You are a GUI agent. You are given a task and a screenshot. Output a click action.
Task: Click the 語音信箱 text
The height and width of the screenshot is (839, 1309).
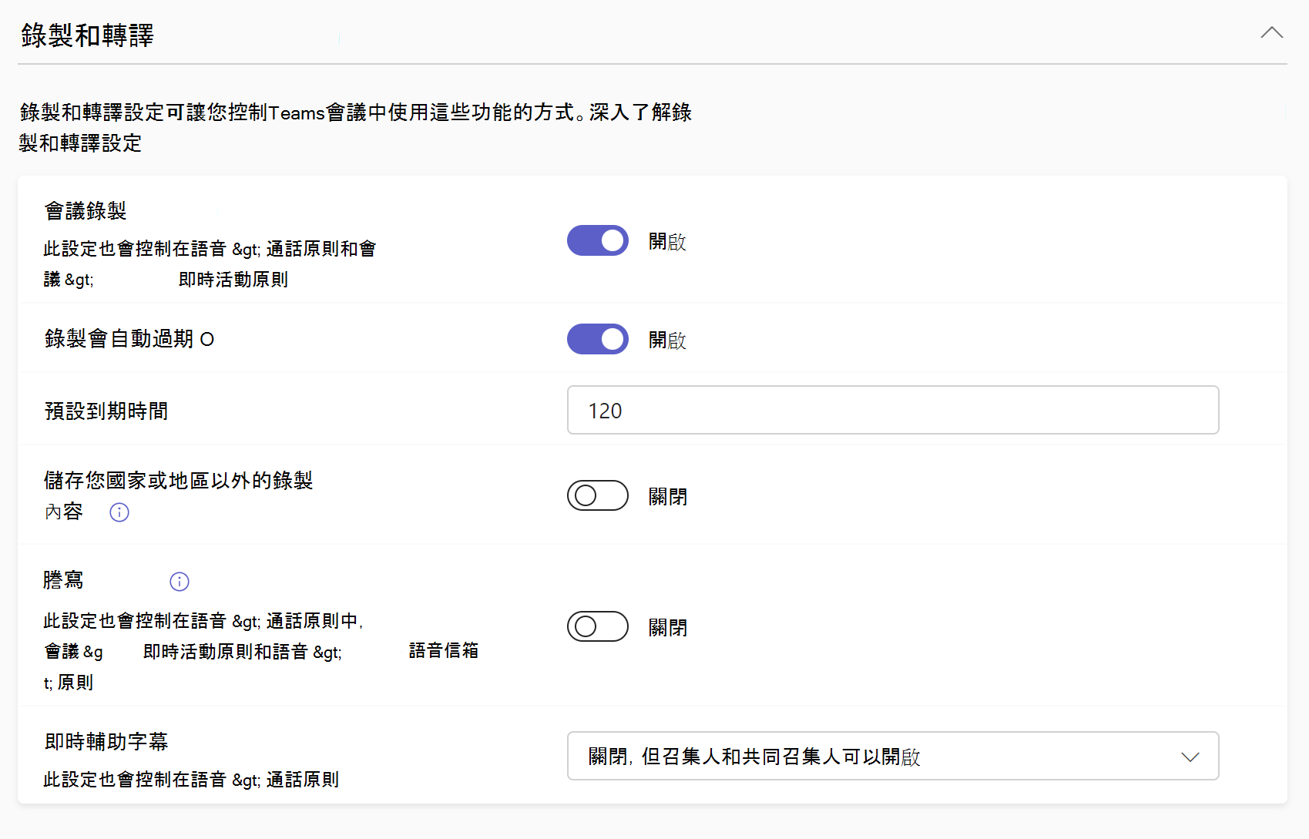coord(444,651)
